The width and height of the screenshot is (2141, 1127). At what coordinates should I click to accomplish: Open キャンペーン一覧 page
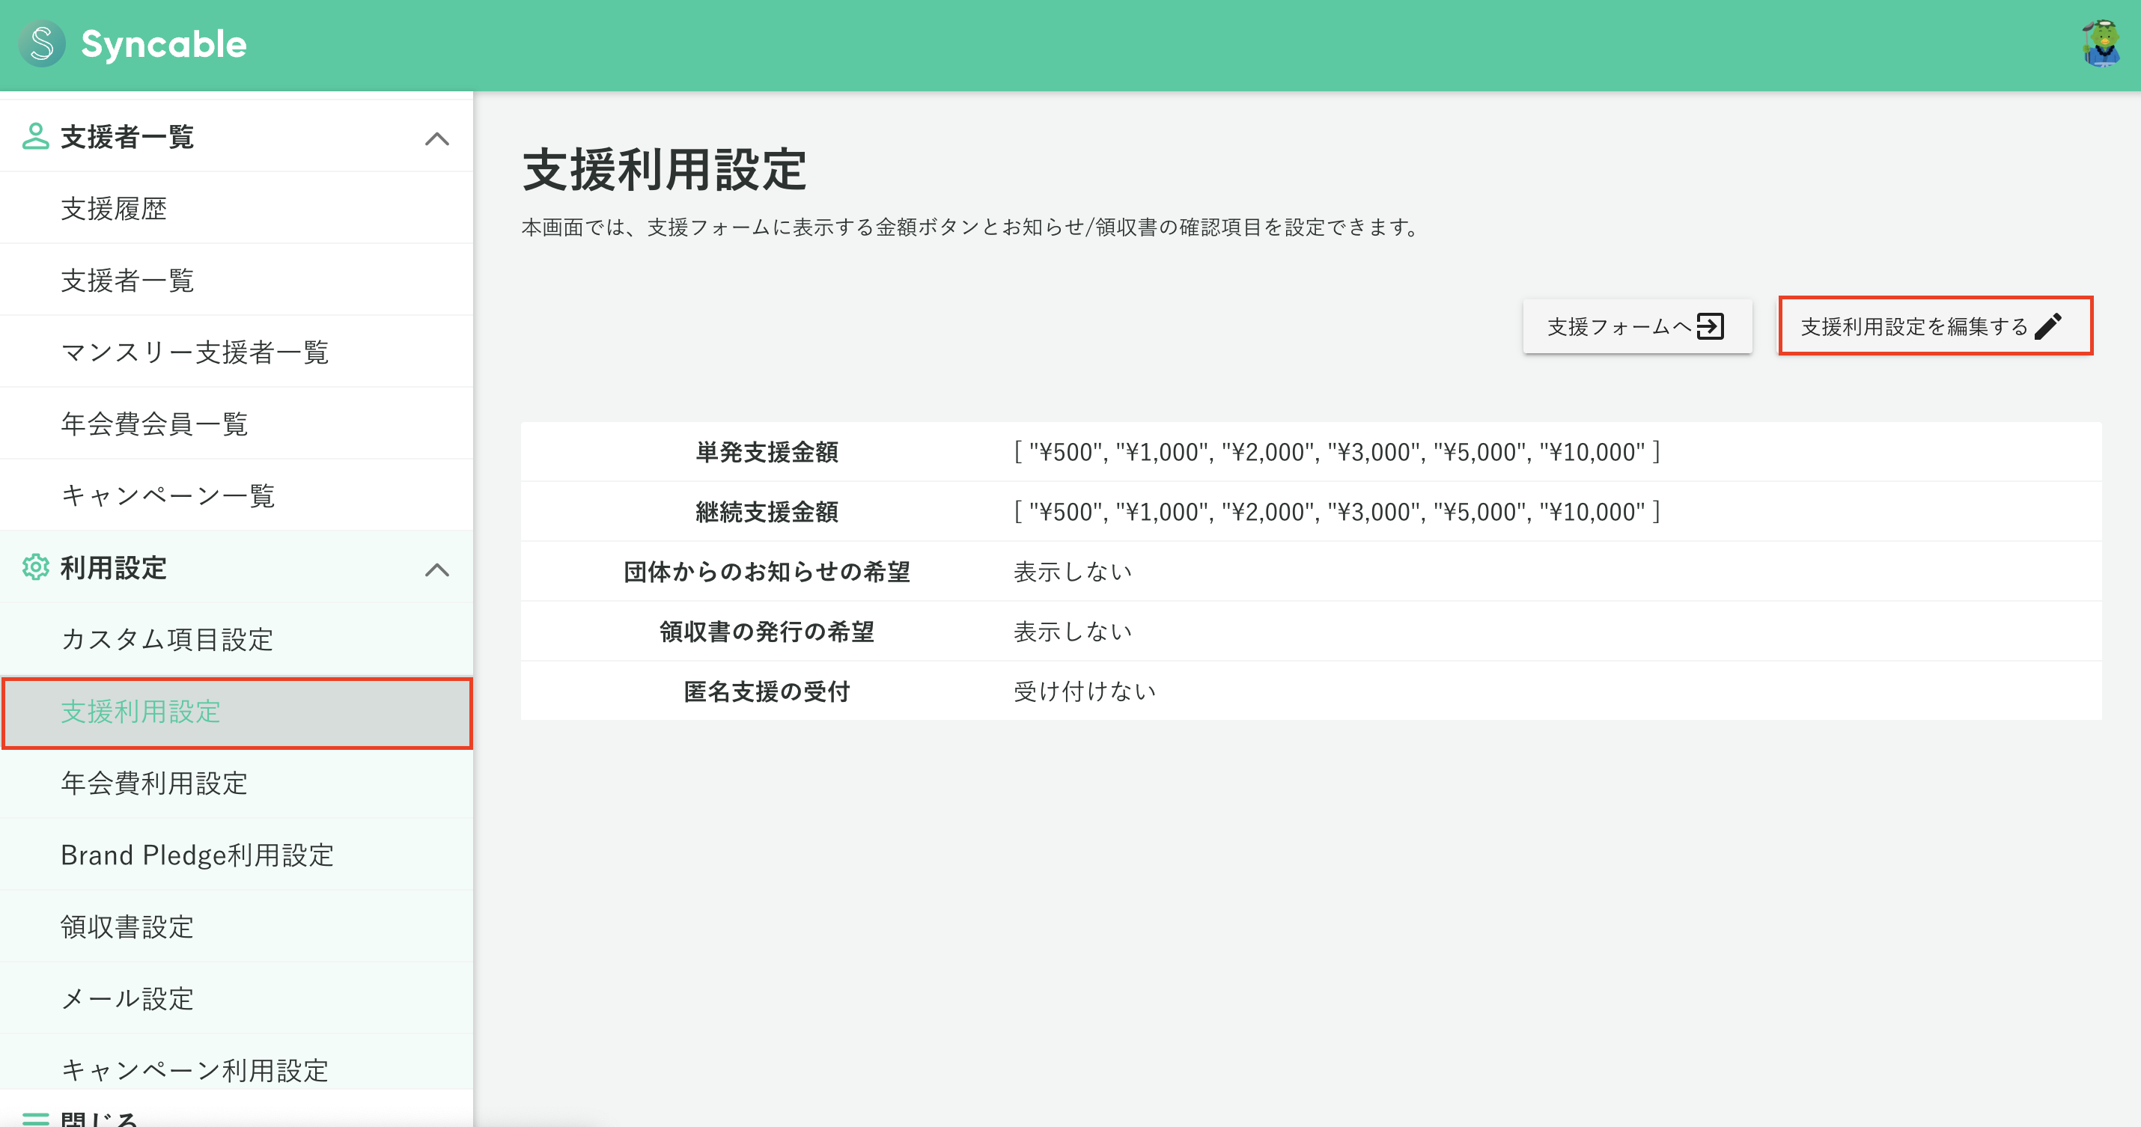167,495
